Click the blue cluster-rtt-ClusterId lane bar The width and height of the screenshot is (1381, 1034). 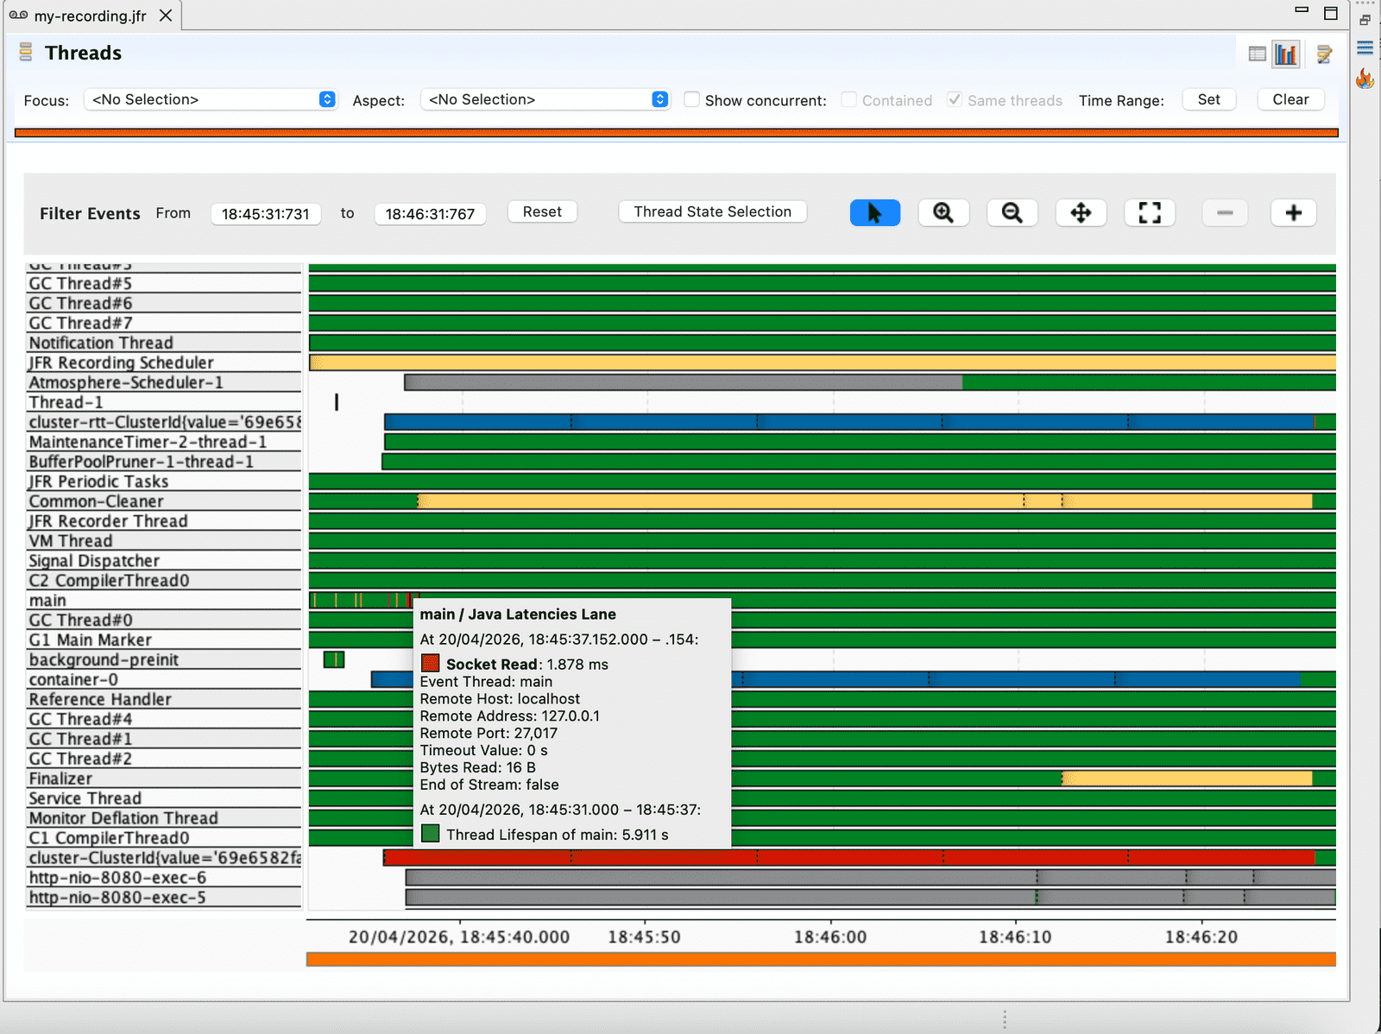tap(849, 422)
